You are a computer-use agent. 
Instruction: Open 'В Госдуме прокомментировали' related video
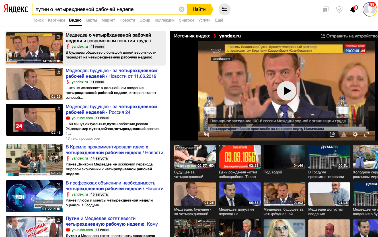tap(329, 157)
